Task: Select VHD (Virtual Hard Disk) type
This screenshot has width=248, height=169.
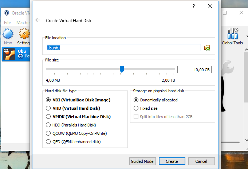Action: pyautogui.click(x=73, y=108)
